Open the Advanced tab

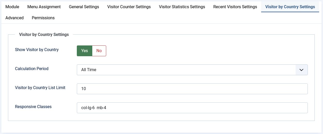point(14,18)
